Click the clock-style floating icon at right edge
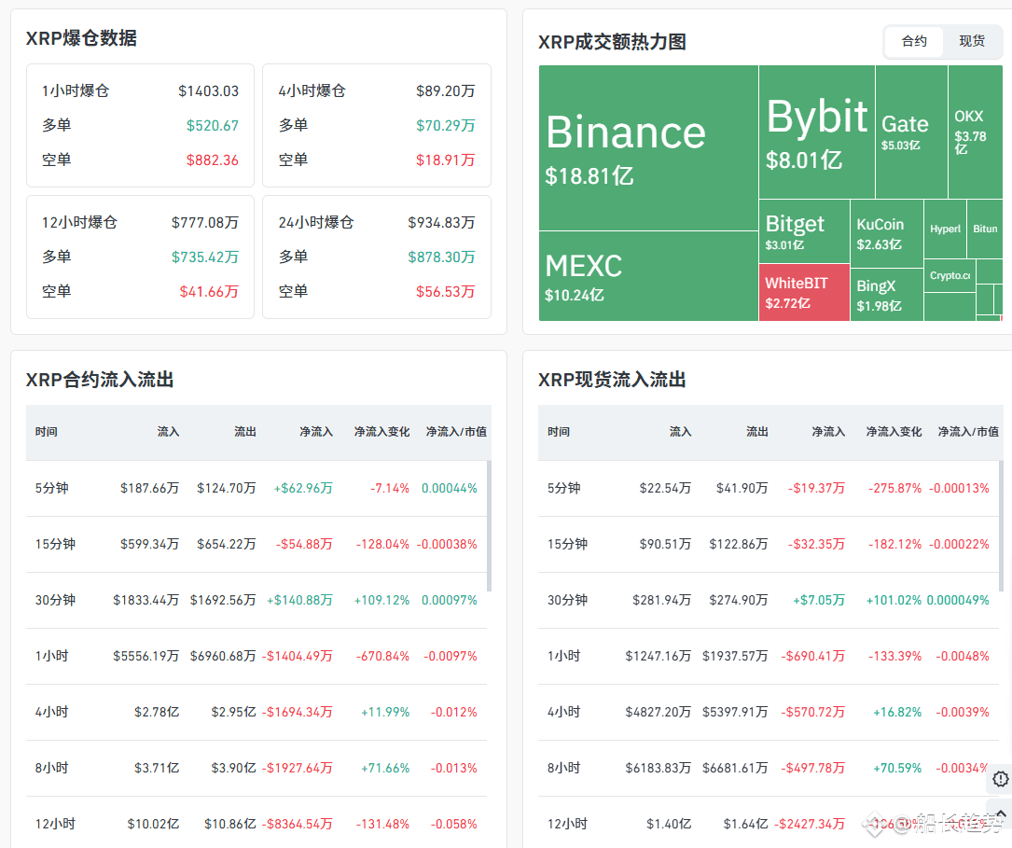The image size is (1012, 848). tap(1000, 779)
